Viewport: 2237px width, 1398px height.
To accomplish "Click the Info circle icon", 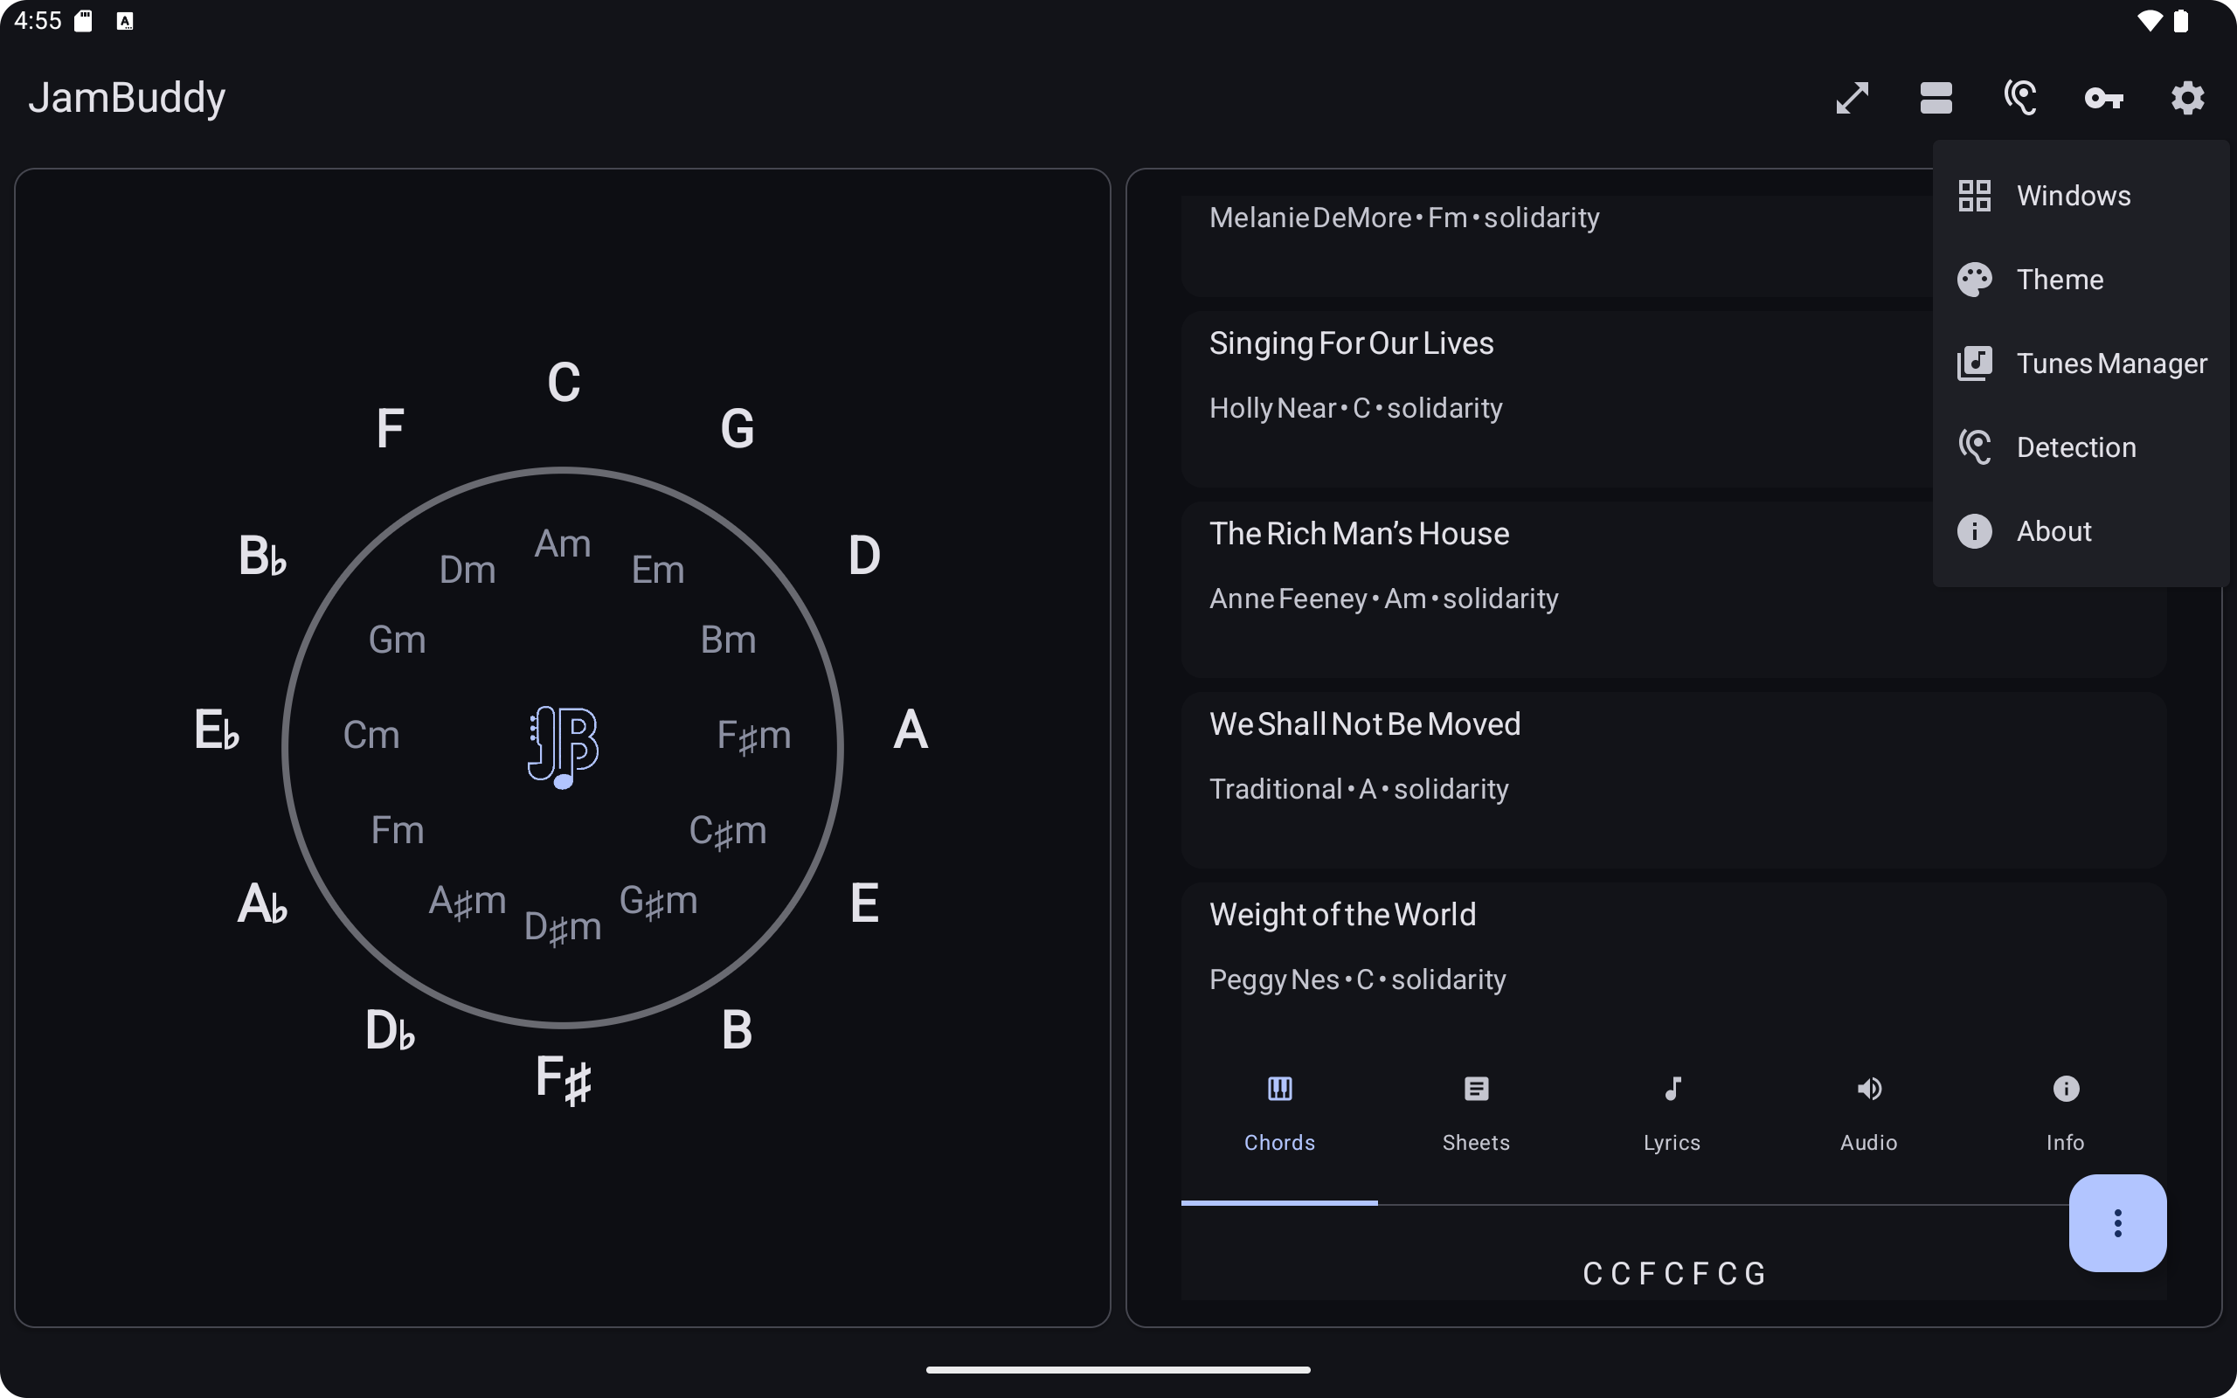I will tap(2065, 1091).
